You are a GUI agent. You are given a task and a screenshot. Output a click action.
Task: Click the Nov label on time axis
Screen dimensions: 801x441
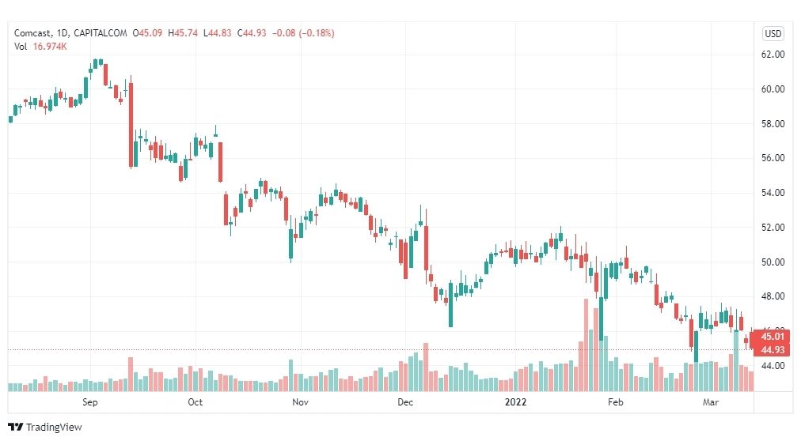pos(301,402)
